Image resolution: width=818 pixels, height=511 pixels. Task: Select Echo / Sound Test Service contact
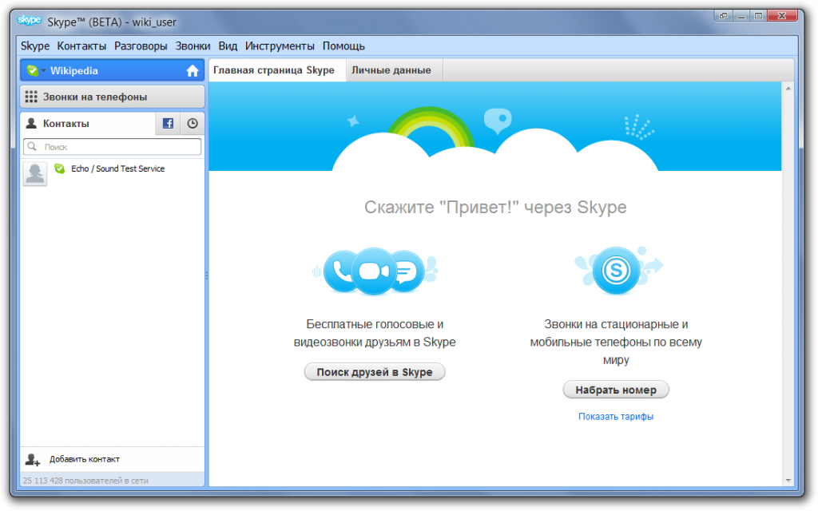click(117, 169)
